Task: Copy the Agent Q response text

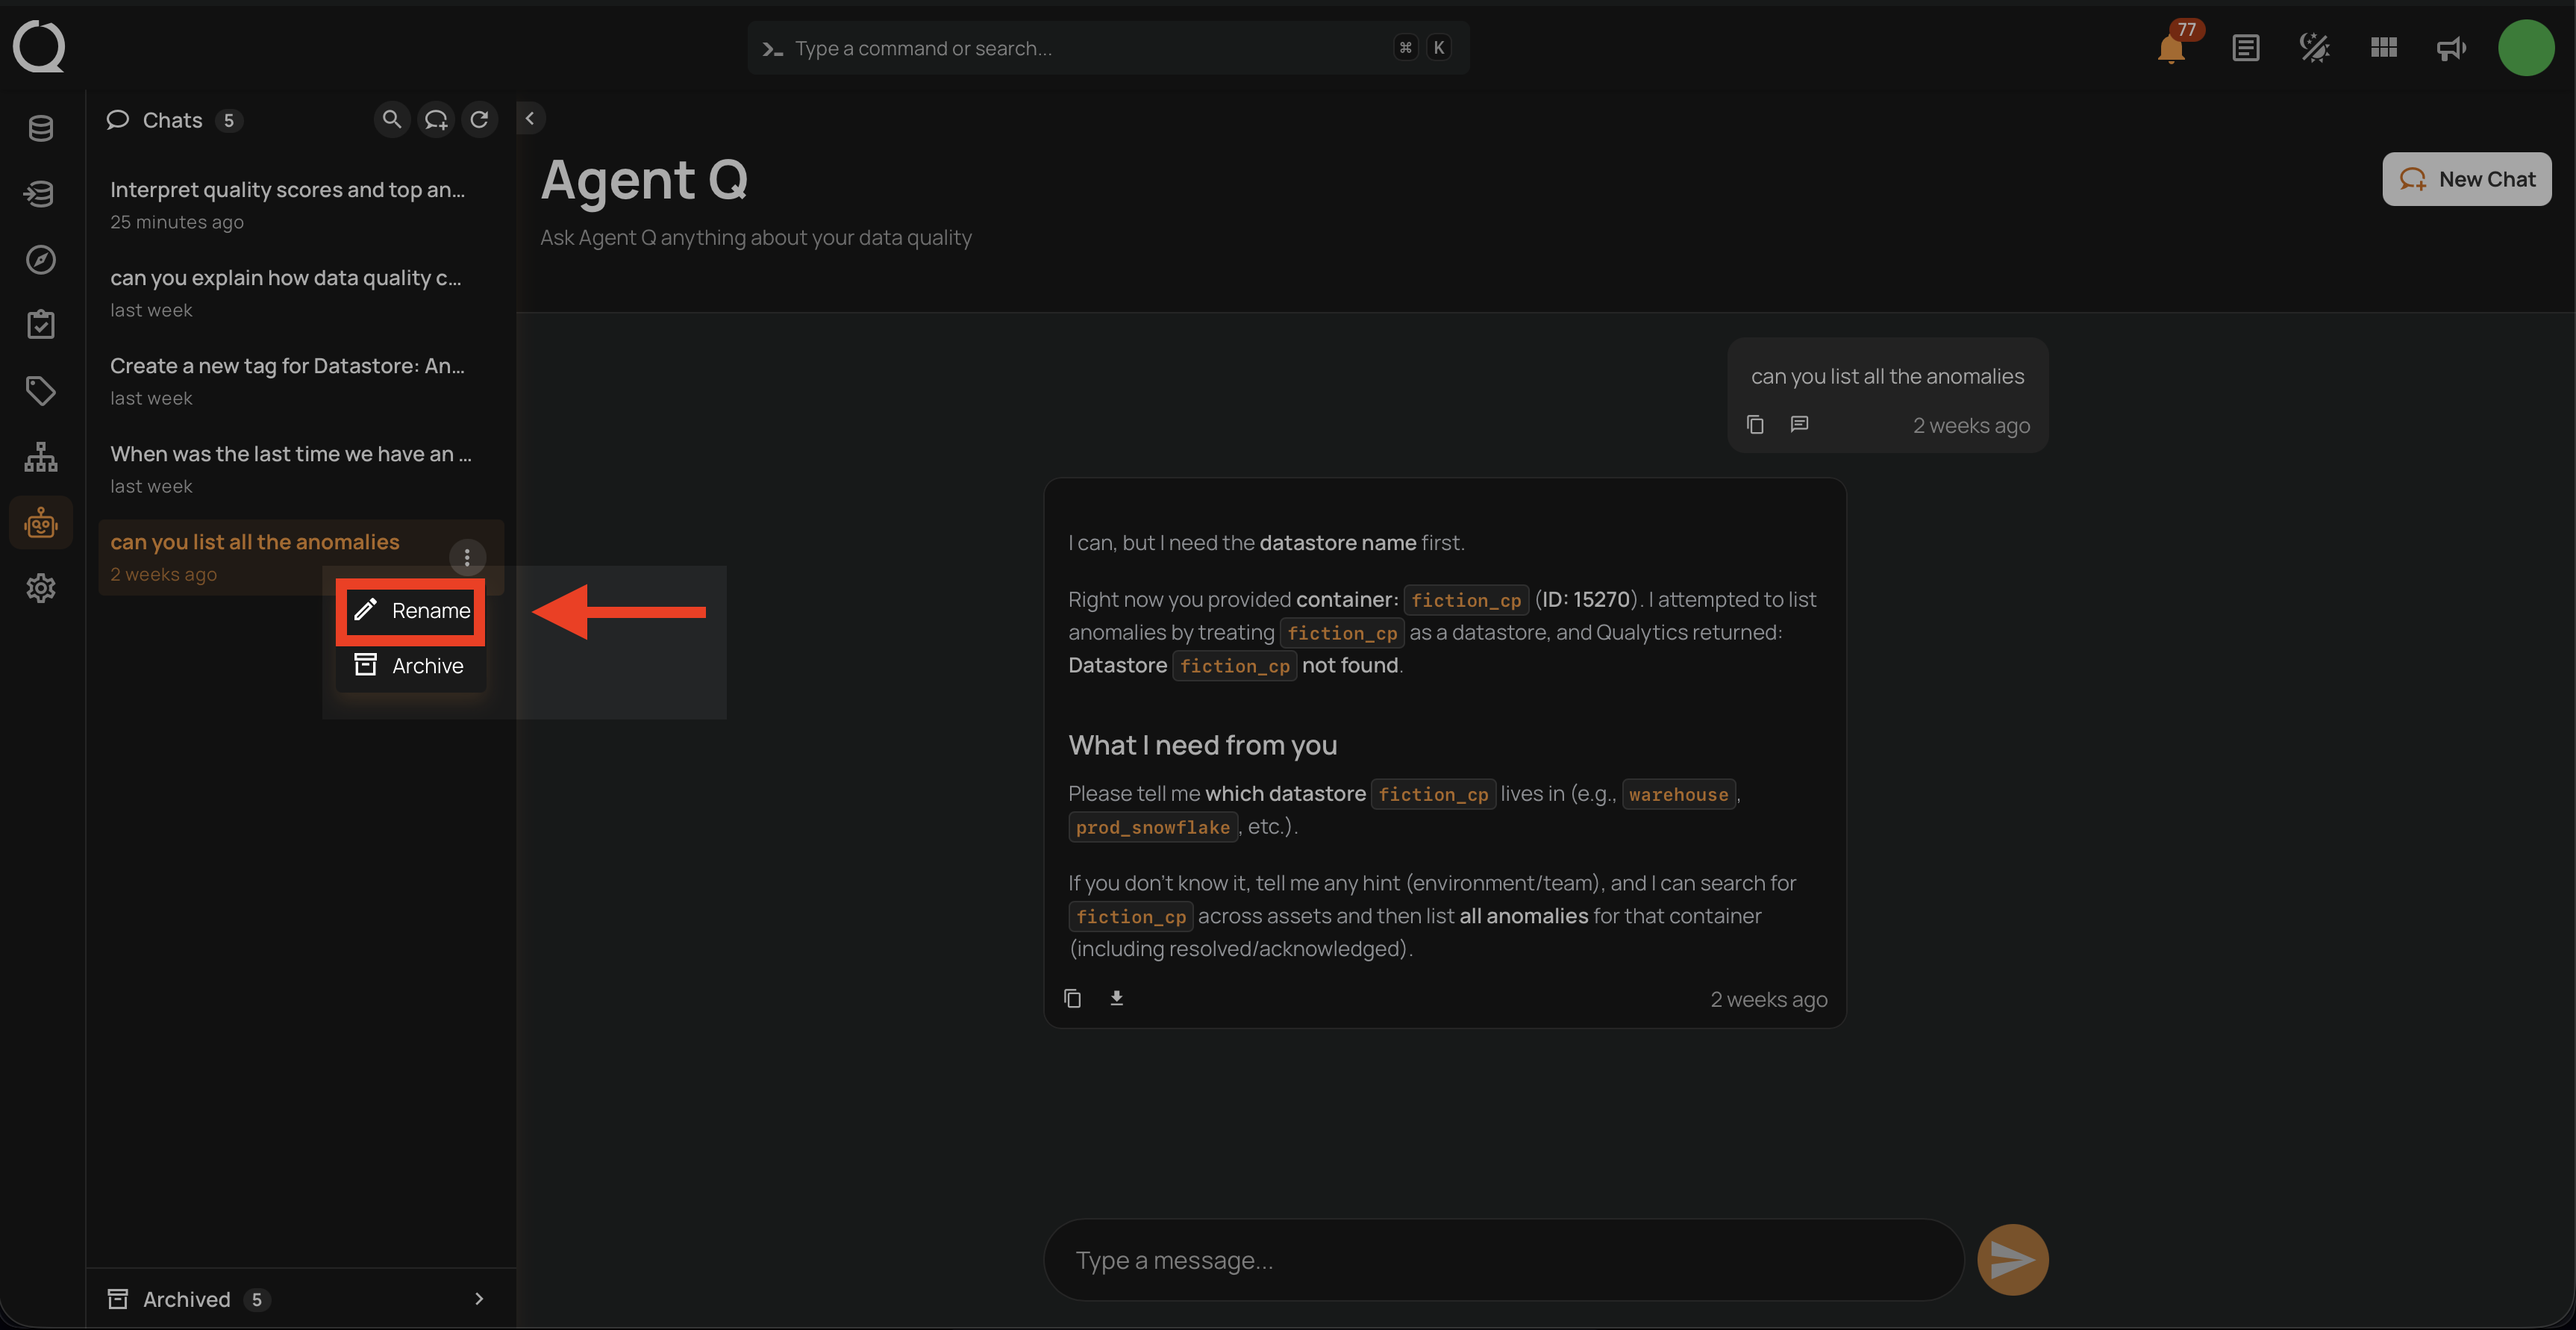Action: tap(1072, 998)
